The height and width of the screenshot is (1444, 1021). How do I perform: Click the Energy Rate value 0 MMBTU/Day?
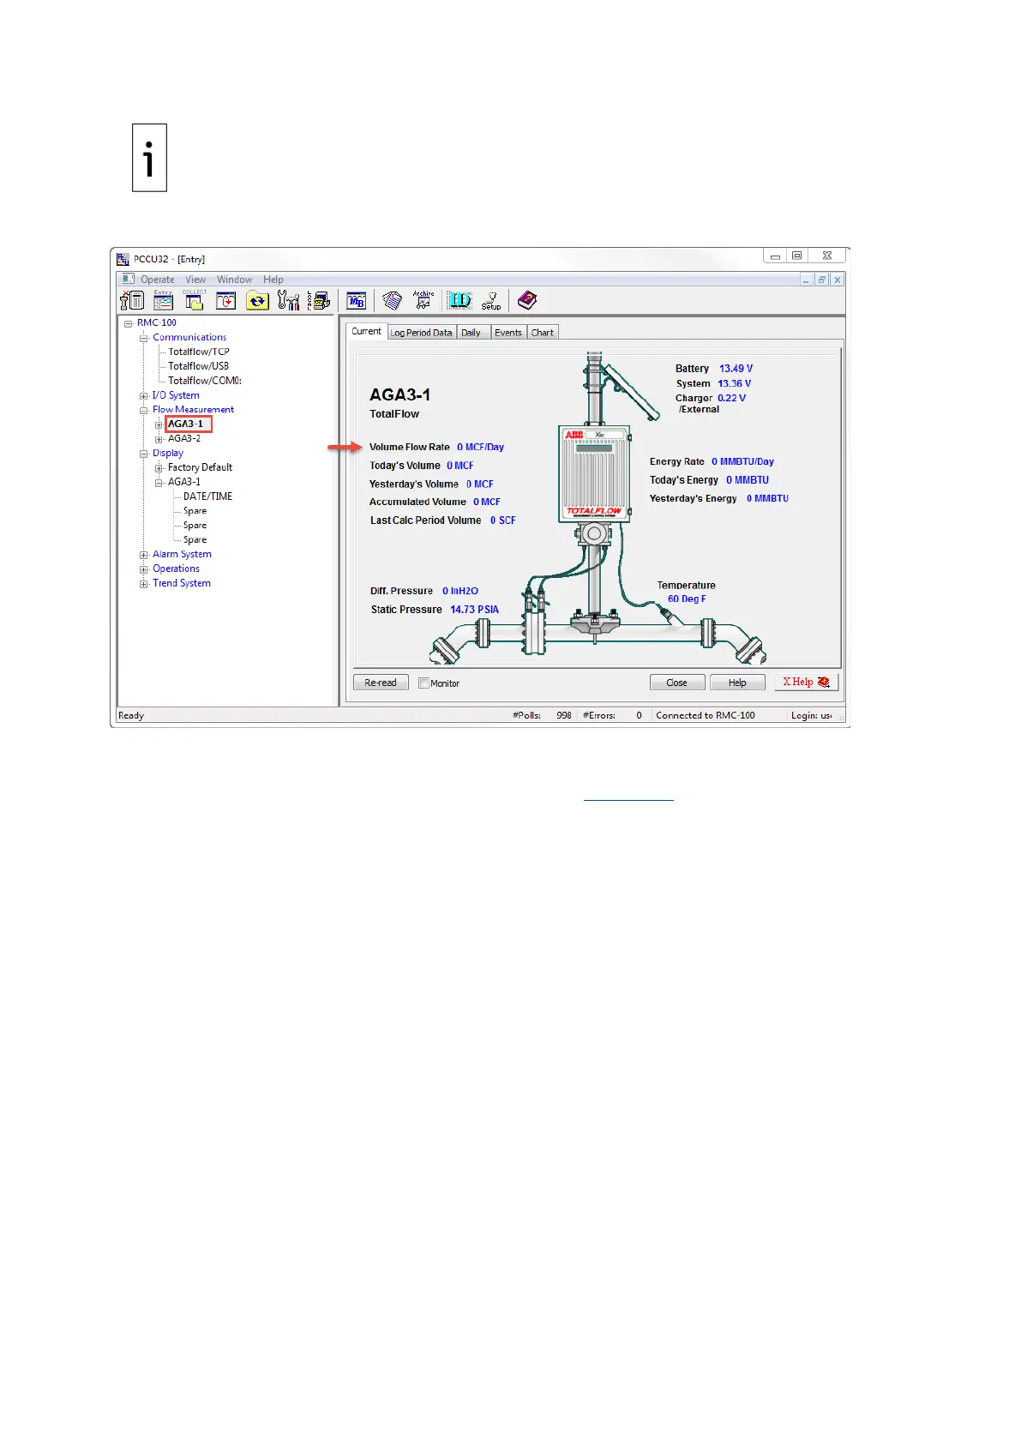(x=742, y=461)
